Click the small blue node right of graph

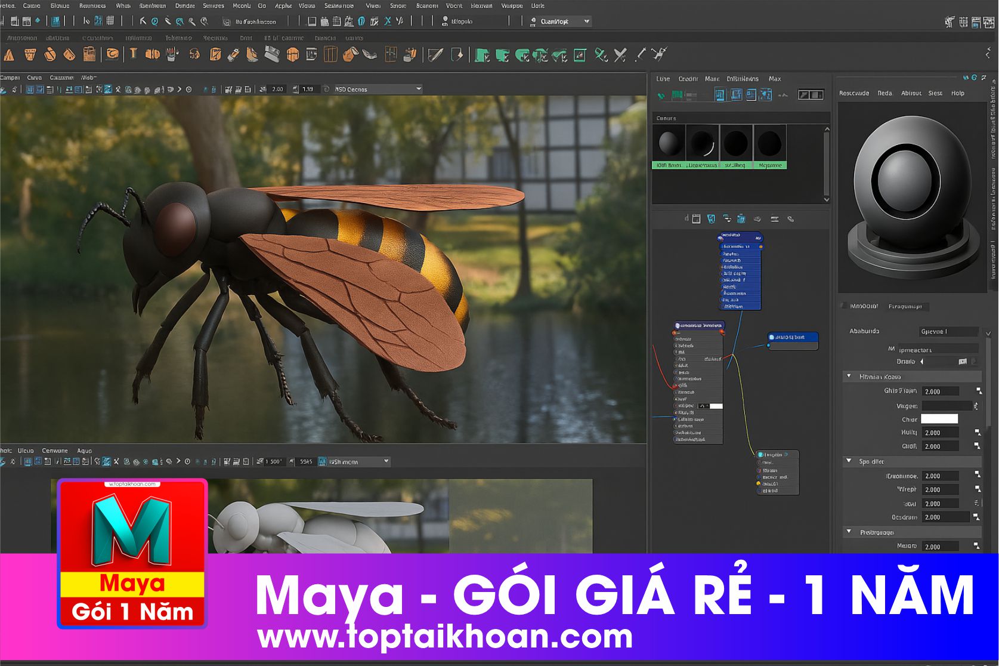(793, 340)
